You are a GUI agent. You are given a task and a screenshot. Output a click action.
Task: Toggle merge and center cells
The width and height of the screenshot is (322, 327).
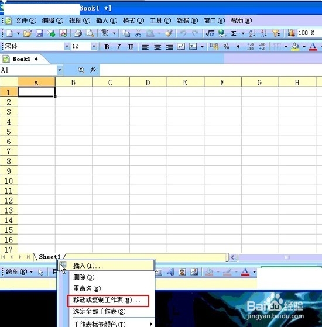click(x=193, y=47)
